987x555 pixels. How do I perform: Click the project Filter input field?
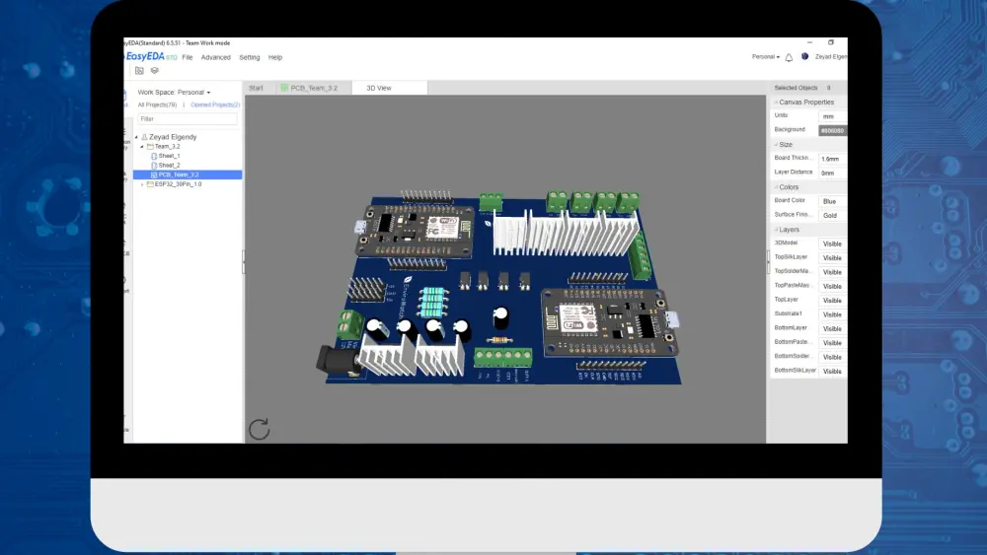coord(188,119)
